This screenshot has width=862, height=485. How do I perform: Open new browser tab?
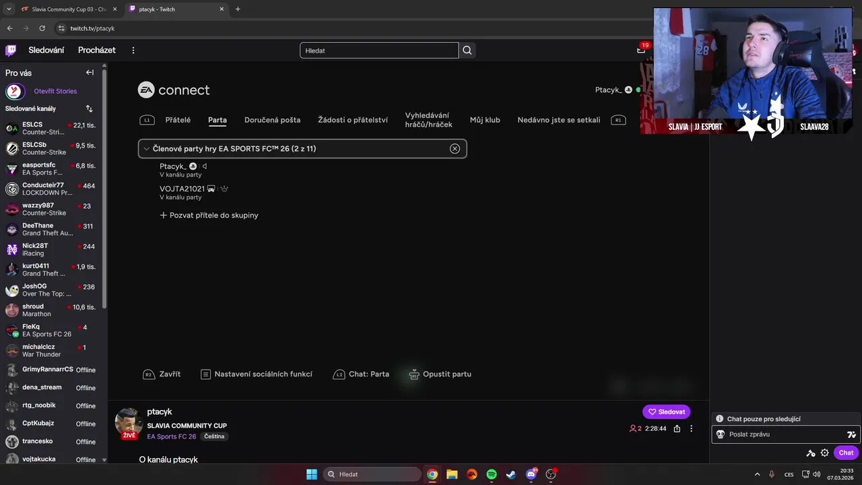[238, 9]
